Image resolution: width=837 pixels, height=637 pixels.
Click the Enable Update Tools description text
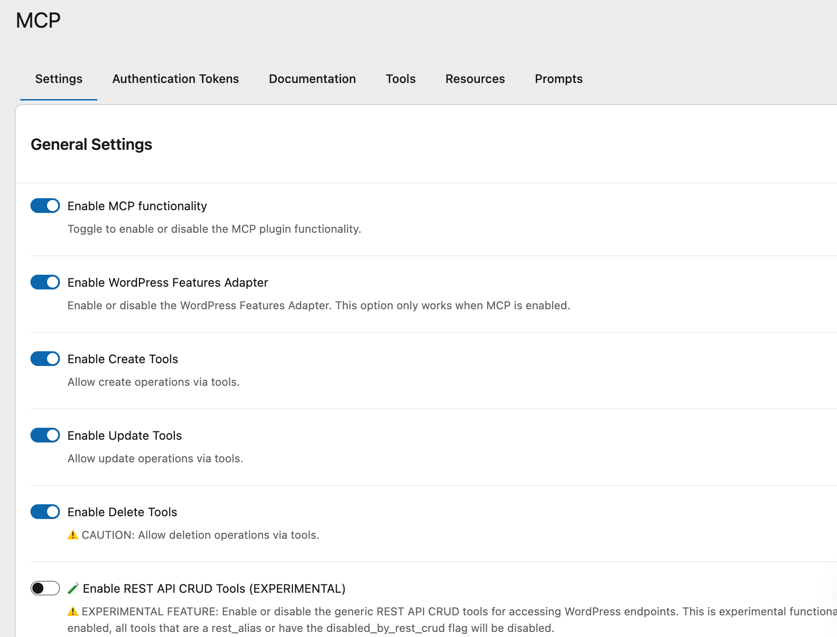(155, 458)
